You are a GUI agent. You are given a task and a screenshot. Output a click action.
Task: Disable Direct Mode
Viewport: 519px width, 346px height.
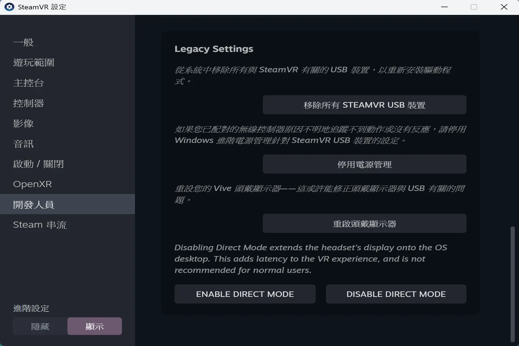tap(396, 294)
